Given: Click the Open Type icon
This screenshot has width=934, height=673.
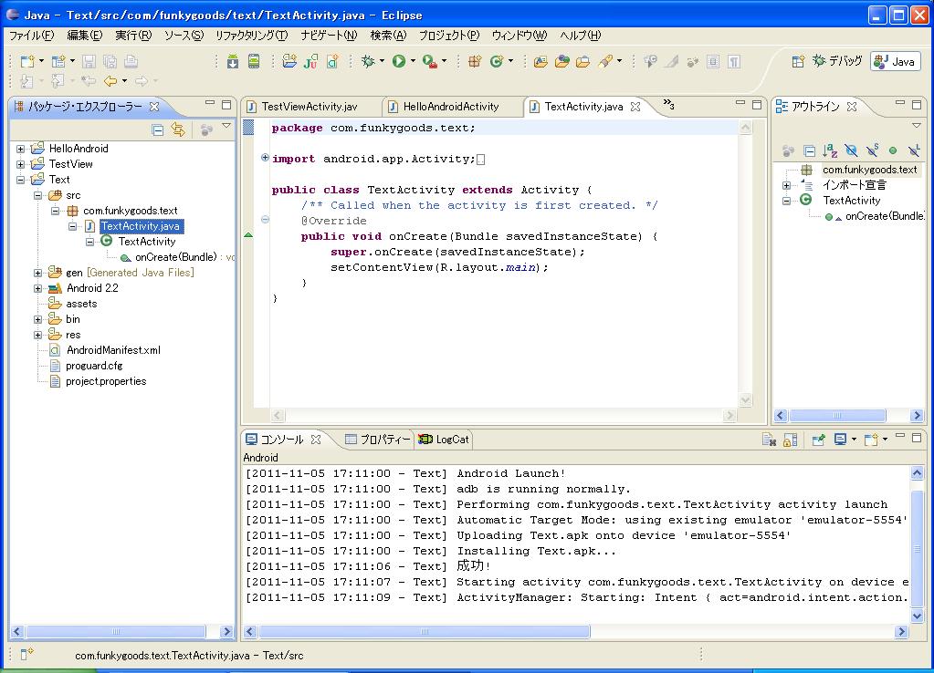Looking at the screenshot, I should point(540,61).
